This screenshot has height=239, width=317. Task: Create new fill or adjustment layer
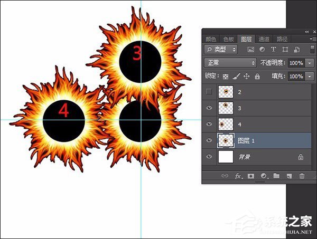pos(264,176)
